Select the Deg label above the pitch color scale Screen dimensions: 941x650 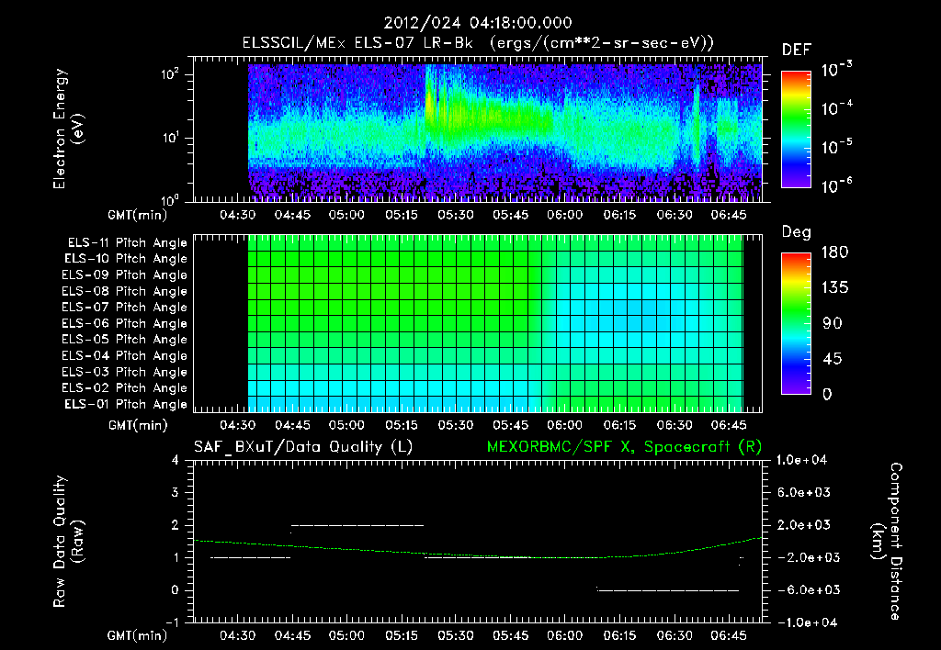(797, 232)
